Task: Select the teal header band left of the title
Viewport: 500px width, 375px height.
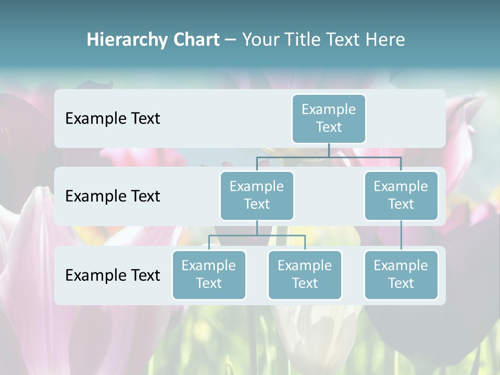Action: [x=42, y=40]
